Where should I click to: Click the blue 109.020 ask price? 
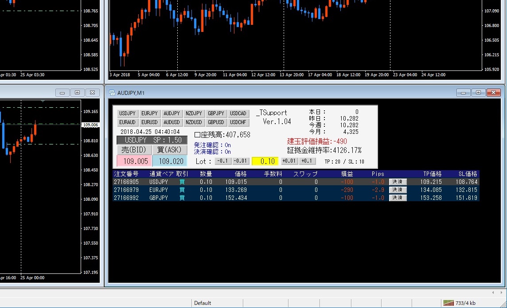(169, 161)
